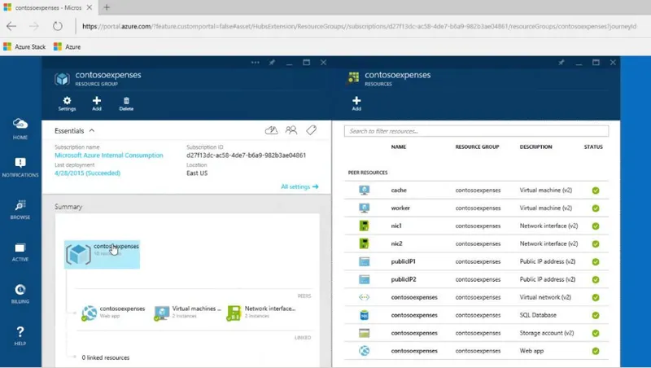Click Delete resource group trash icon
This screenshot has width=651, height=368.
click(x=126, y=103)
